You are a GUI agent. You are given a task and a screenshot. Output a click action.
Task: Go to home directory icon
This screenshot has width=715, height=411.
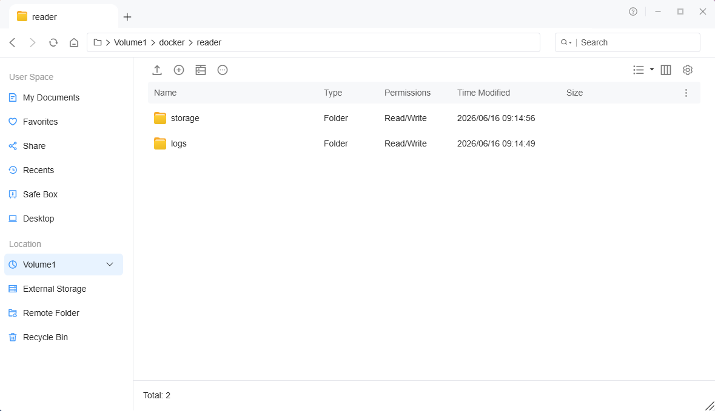pos(74,42)
